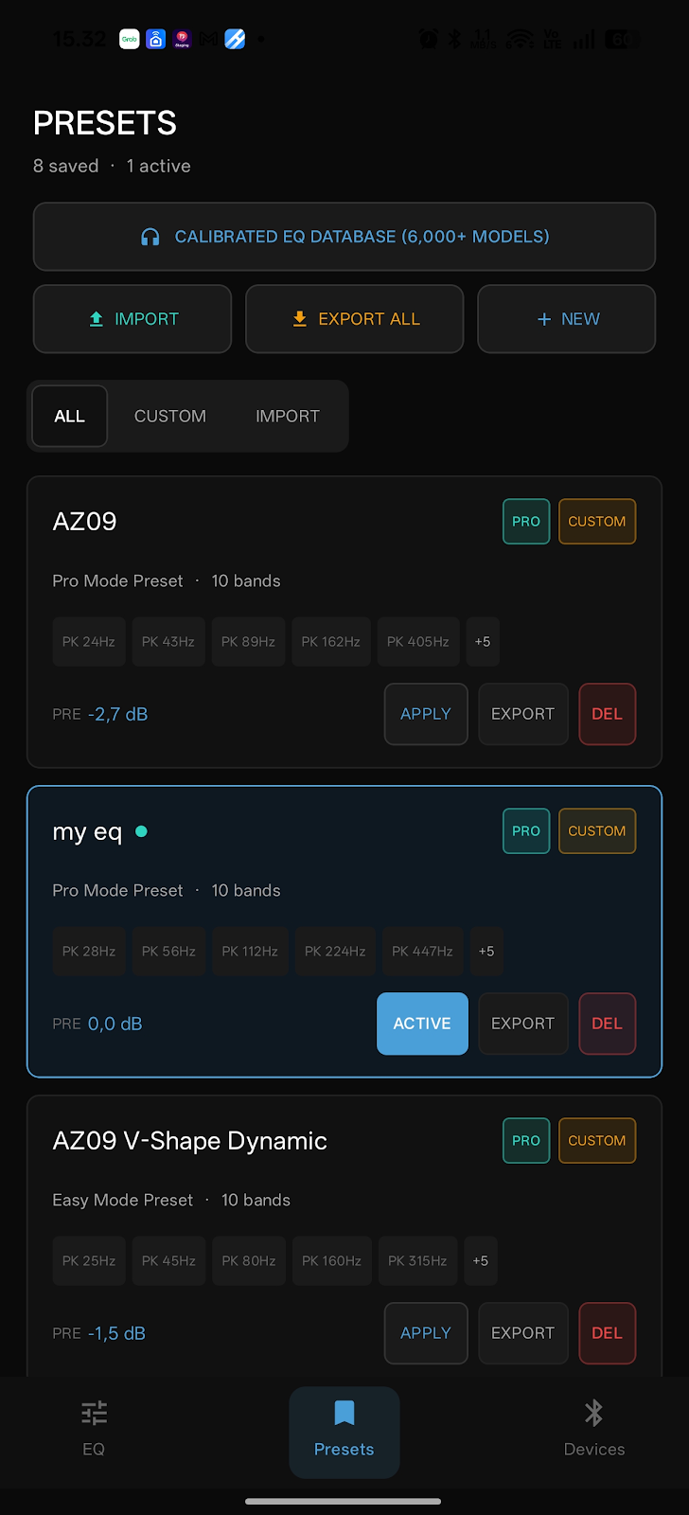Tap the headphones icon in database button

coord(150,237)
